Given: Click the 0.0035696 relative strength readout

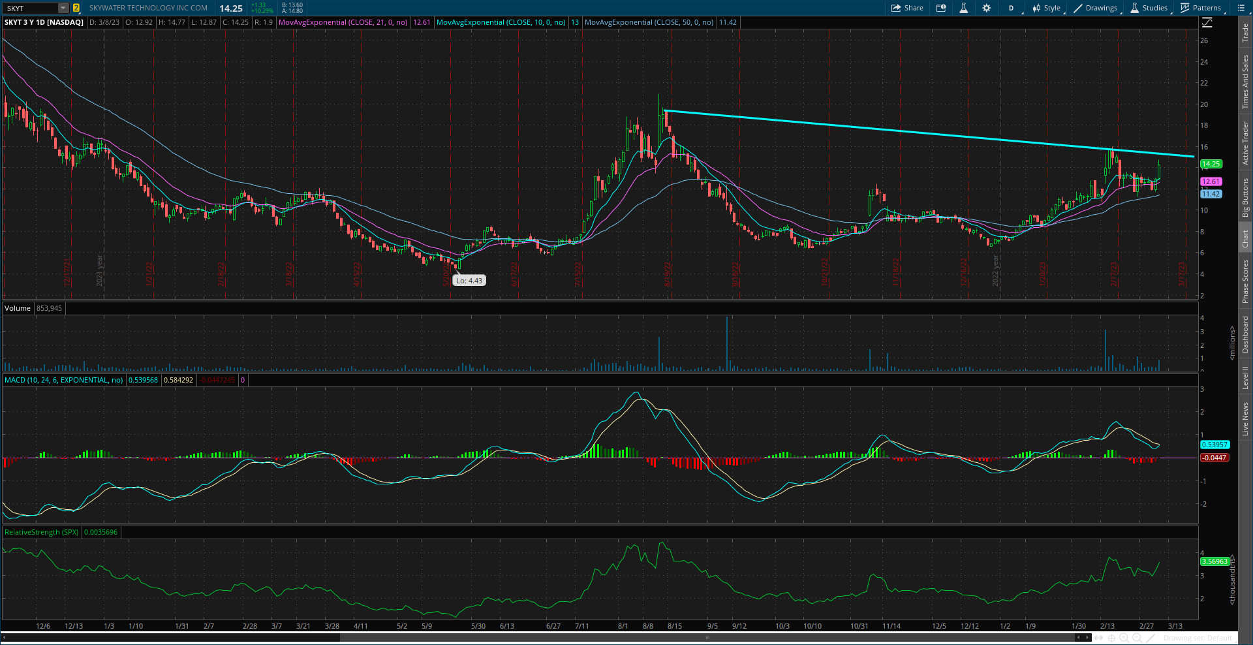Looking at the screenshot, I should 101,532.
